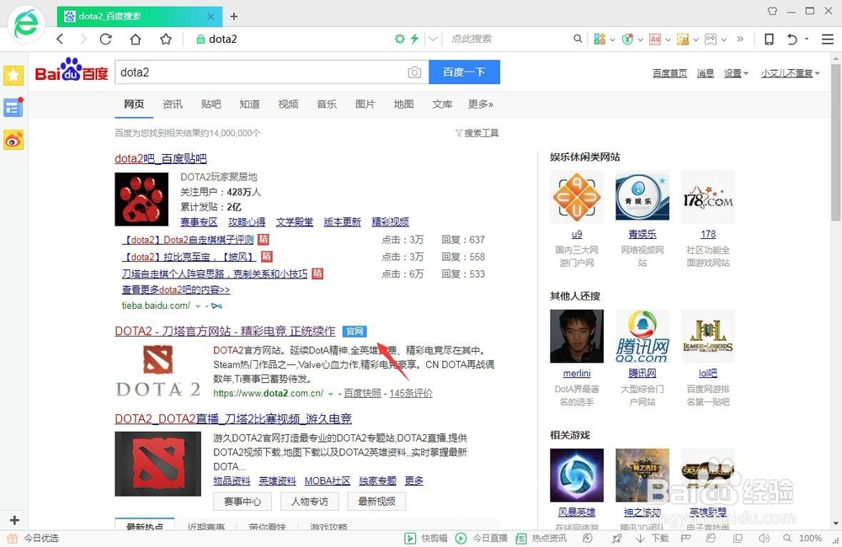Open the browser home page icon
842x547 pixels.
coord(136,40)
